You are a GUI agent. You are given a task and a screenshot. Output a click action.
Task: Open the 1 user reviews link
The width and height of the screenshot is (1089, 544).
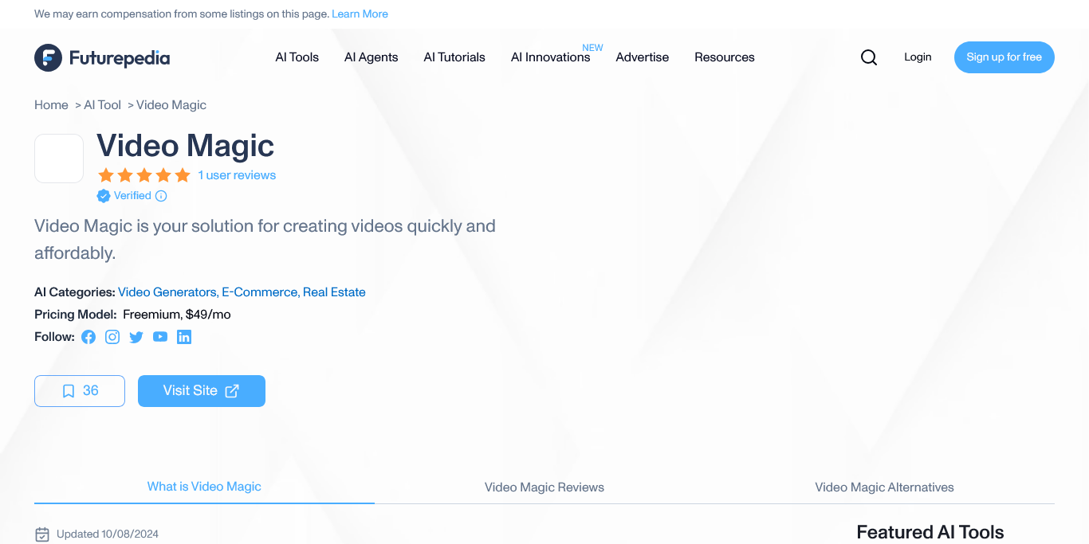coord(238,175)
